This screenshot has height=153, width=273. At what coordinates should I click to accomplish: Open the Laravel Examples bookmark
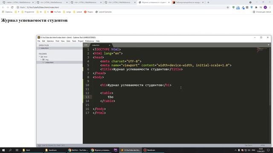[x=104, y=12]
